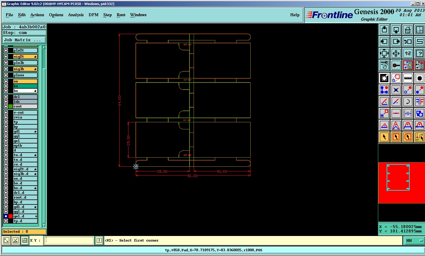Screen dimensions: 425x256
Task: Click the Job Matrix button
Action: [x=24, y=40]
